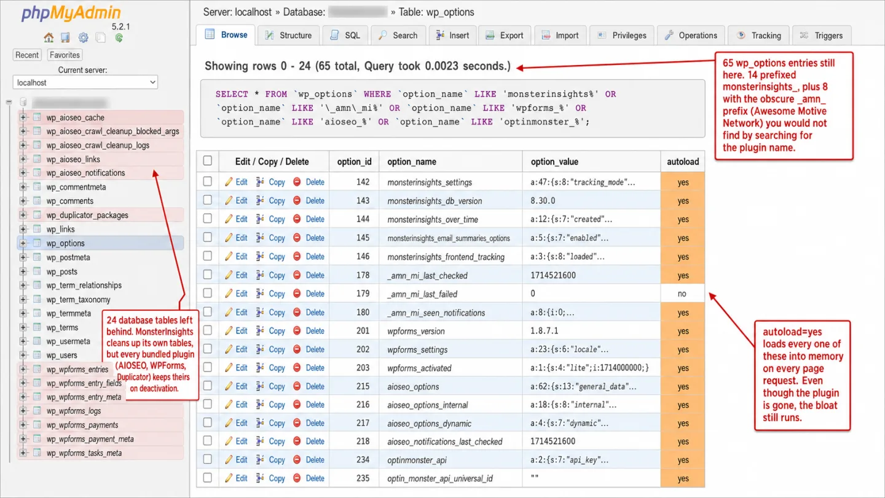Click pencil icon for optinmonster_api row
This screenshot has width=885, height=498.
[229, 460]
